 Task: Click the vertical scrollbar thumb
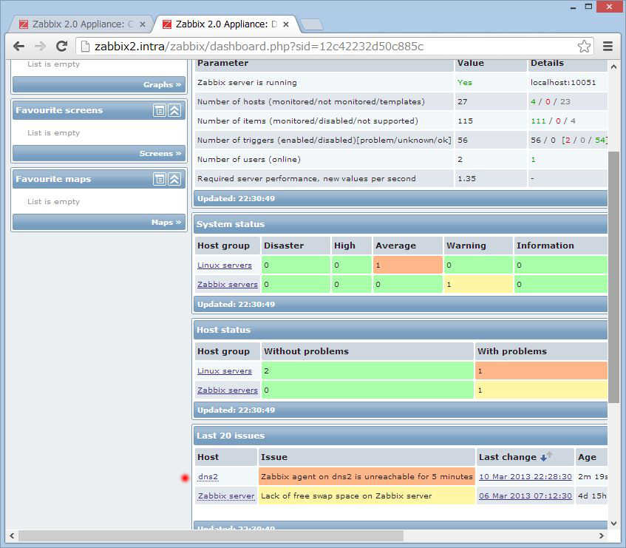pos(613,277)
